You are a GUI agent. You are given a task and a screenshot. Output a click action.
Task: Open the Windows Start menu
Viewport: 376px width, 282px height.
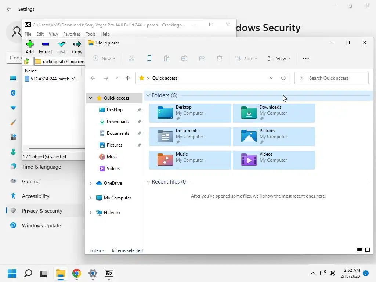(12, 273)
